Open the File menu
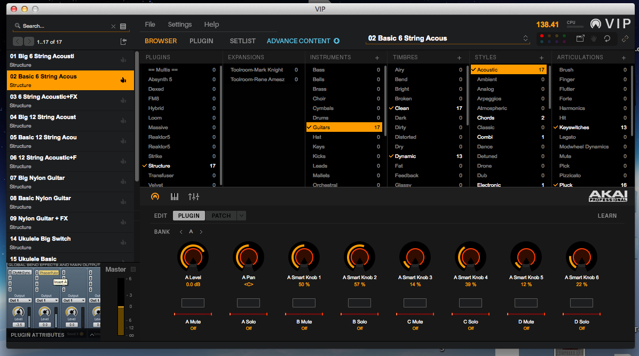The width and height of the screenshot is (639, 356). pos(150,25)
